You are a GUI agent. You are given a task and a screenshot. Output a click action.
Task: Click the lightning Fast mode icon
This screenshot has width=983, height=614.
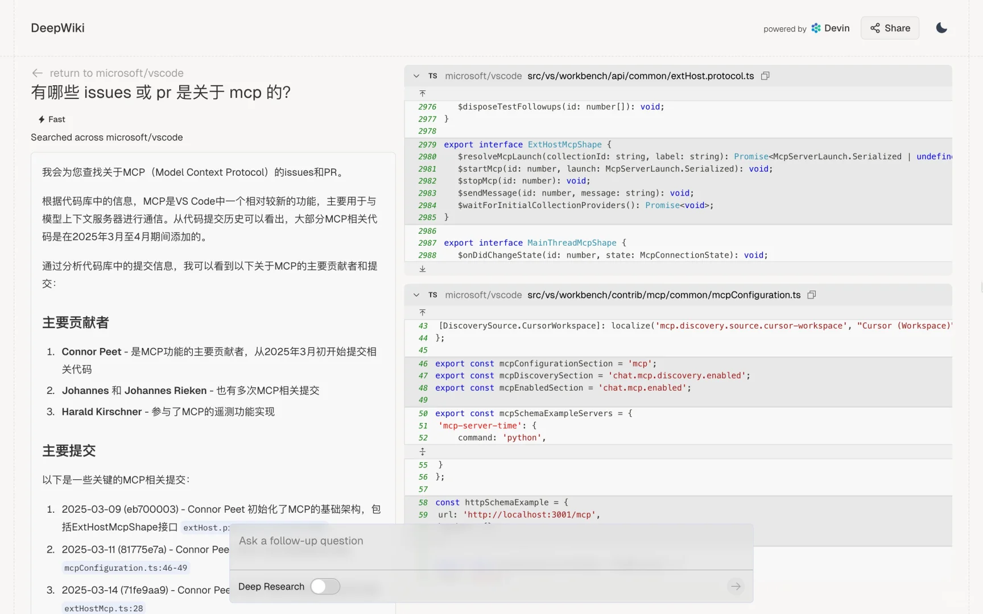tap(40, 119)
